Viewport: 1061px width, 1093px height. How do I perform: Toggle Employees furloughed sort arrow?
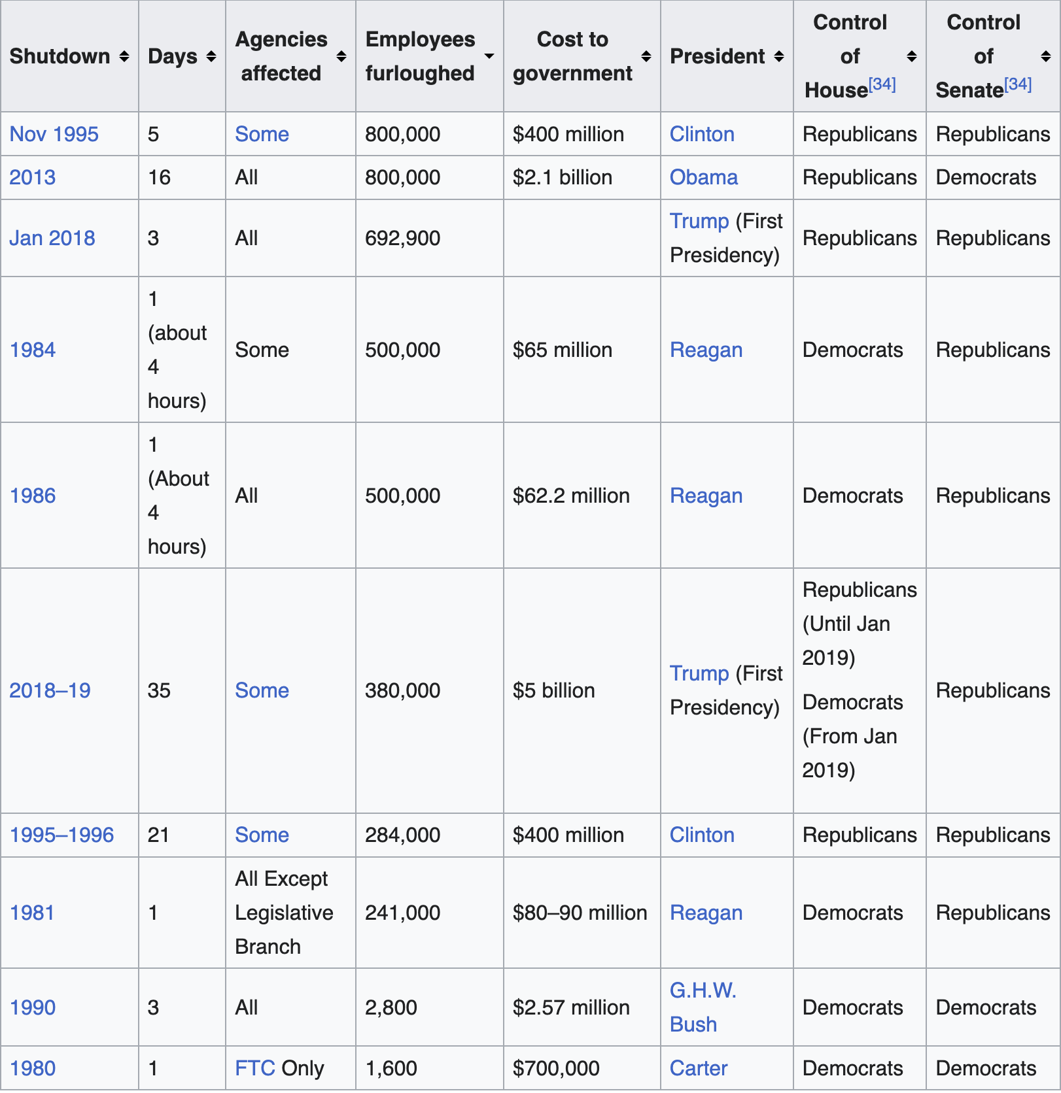click(489, 56)
